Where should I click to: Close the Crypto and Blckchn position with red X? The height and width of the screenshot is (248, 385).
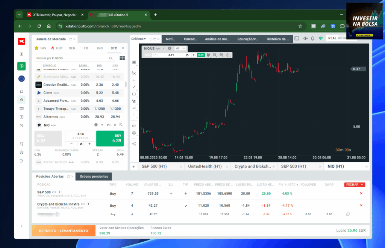pyautogui.click(x=361, y=205)
